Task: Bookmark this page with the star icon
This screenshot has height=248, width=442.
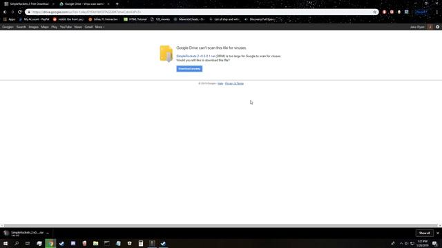Action: [374, 12]
